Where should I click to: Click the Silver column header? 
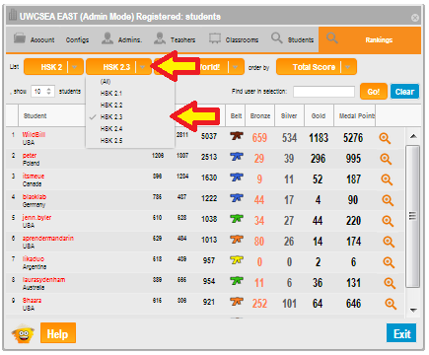[289, 115]
